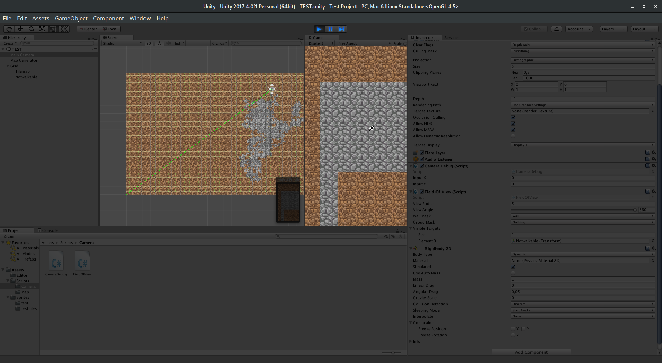
Task: Collapse Visible Targets foldout
Action: pos(411,228)
